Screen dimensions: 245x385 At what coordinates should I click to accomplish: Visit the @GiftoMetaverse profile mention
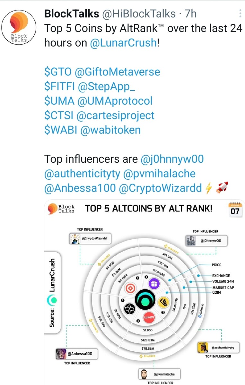(118, 72)
